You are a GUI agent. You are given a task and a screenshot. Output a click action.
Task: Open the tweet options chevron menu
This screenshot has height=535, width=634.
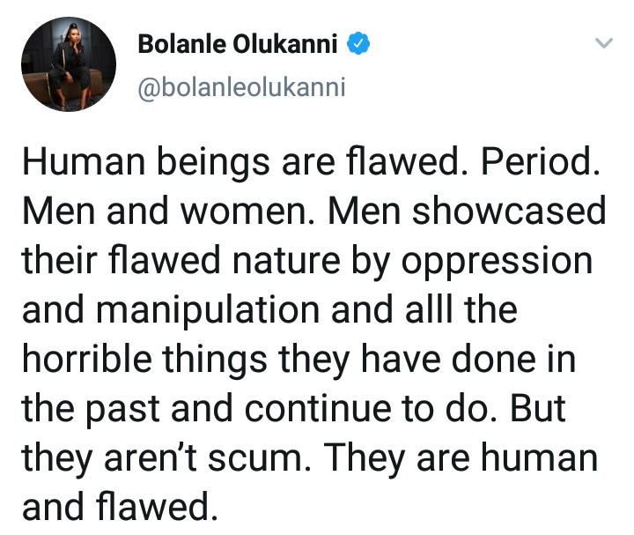click(604, 42)
